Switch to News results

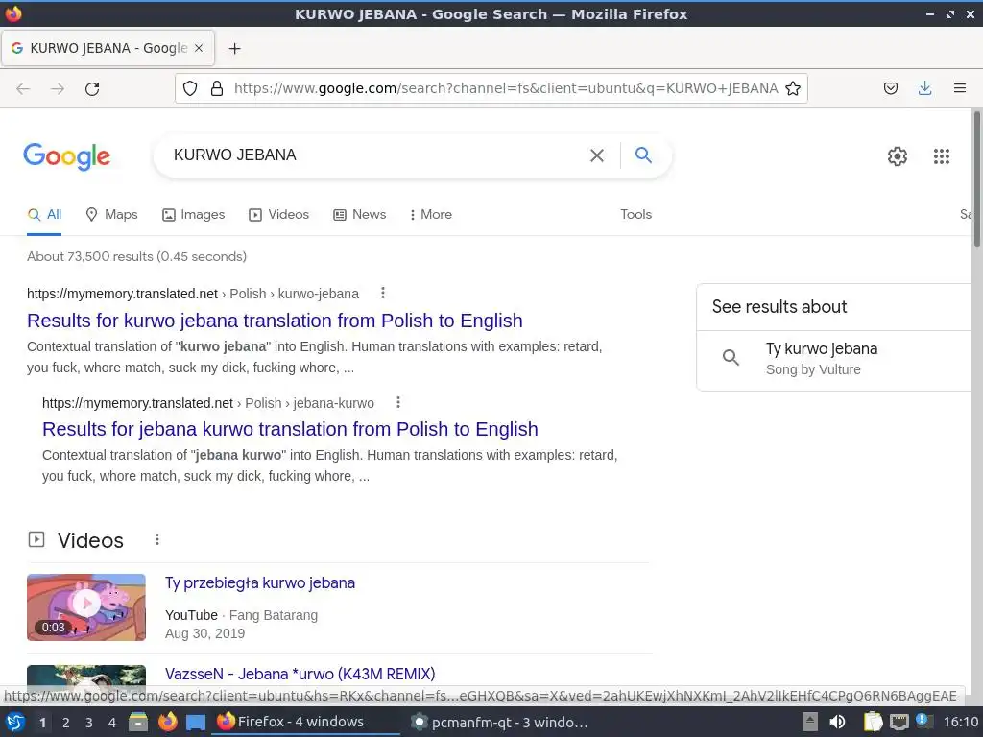359,214
